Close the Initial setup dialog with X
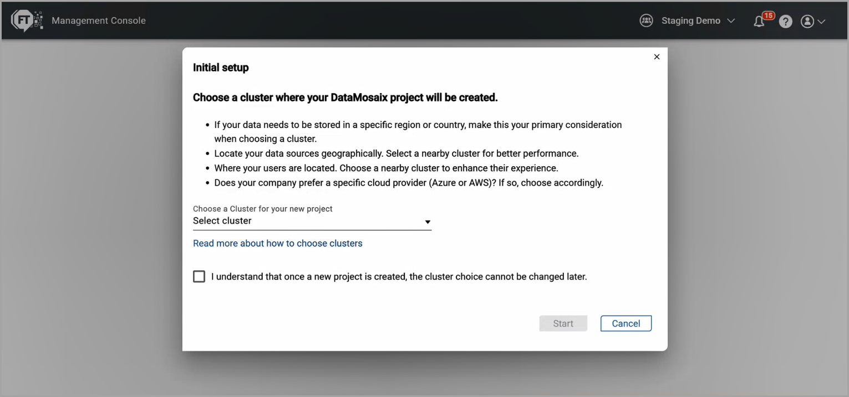 657,56
